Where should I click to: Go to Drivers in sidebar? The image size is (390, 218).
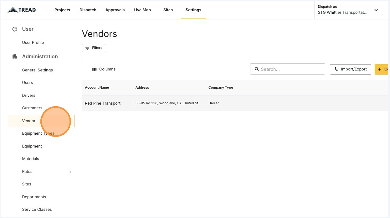[28, 96]
